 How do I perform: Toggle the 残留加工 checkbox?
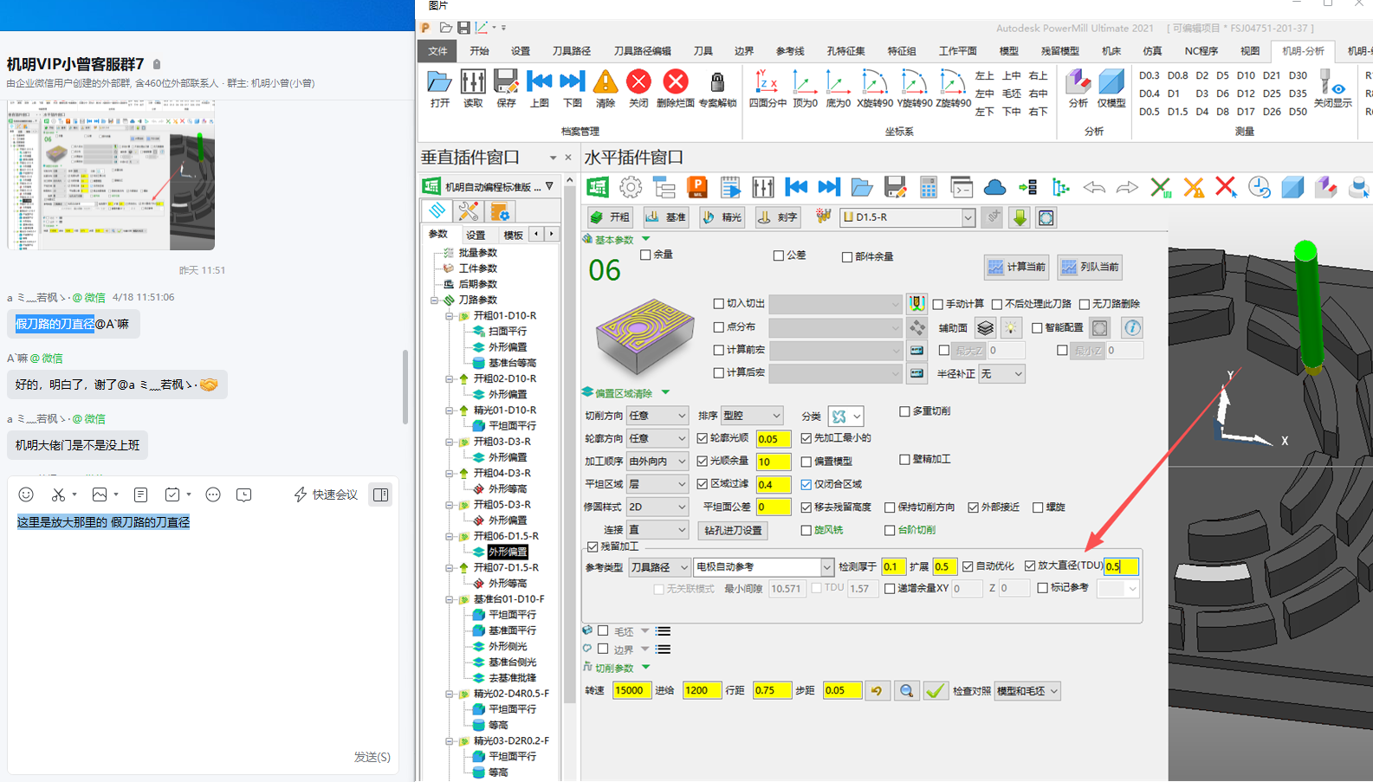[593, 546]
